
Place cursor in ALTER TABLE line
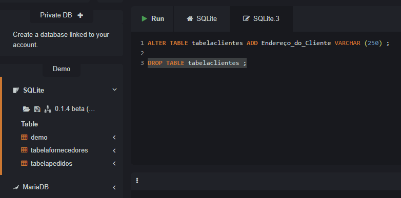(268, 43)
